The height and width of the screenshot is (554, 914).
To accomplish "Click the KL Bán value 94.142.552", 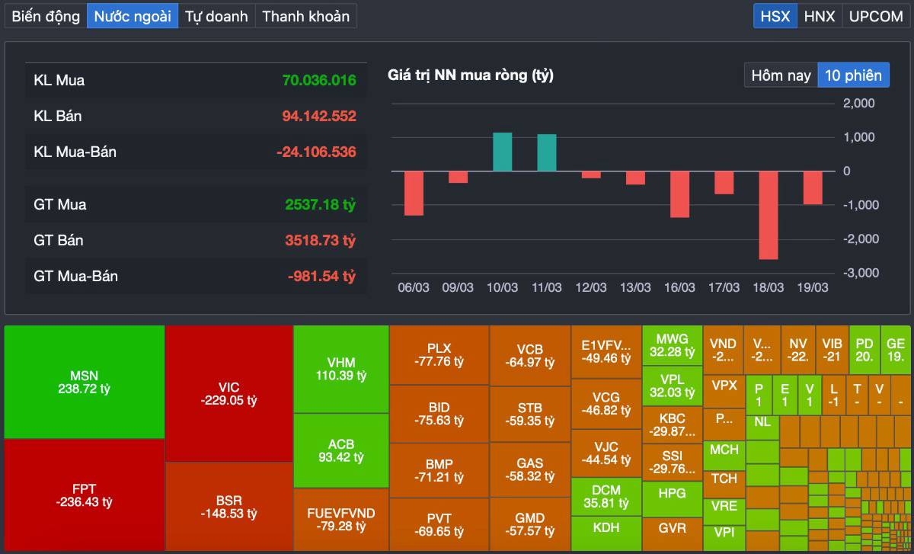I will tap(319, 116).
